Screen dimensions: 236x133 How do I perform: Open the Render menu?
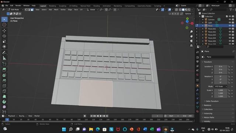click(x=18, y=6)
